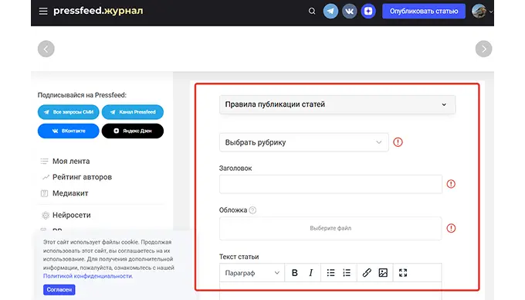Click ВКонтакте subscribe button
The image size is (525, 300).
click(68, 131)
